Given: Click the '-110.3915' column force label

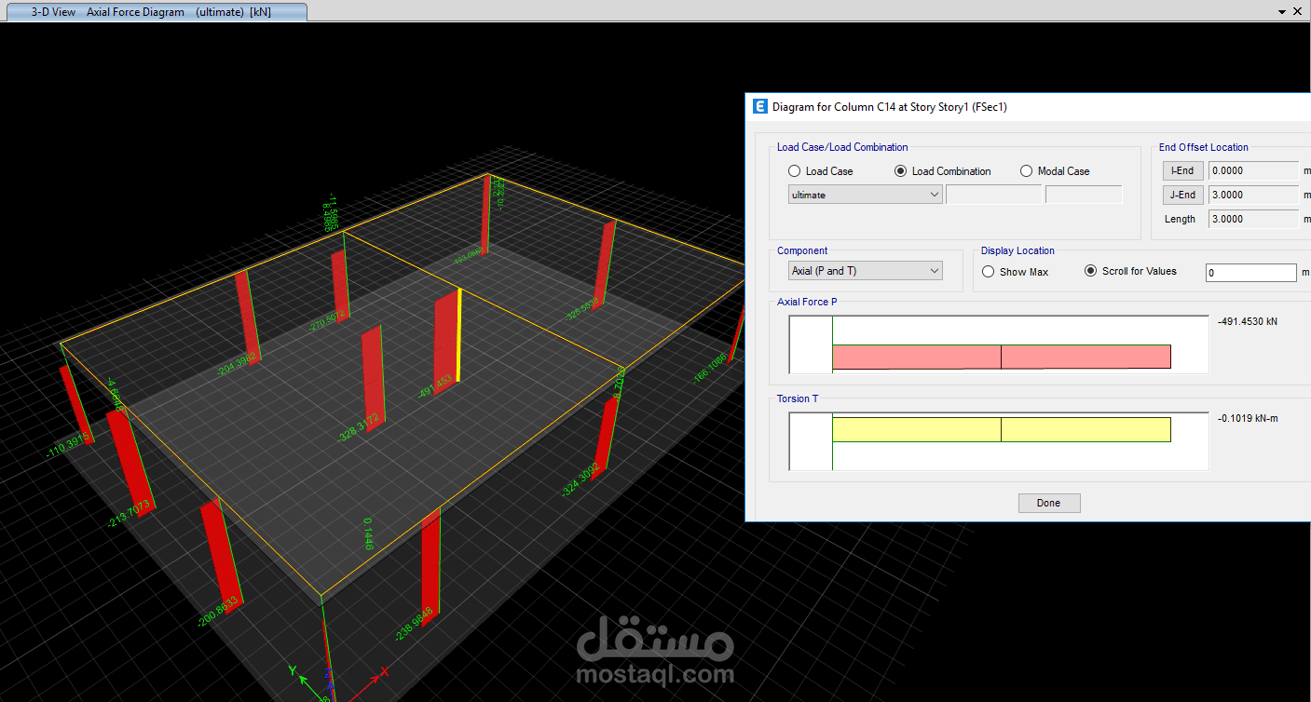Looking at the screenshot, I should click(67, 444).
